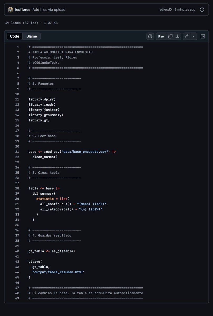The height and width of the screenshot is (316, 213).
Task: Copy raw file contents icon
Action: [x=170, y=36]
